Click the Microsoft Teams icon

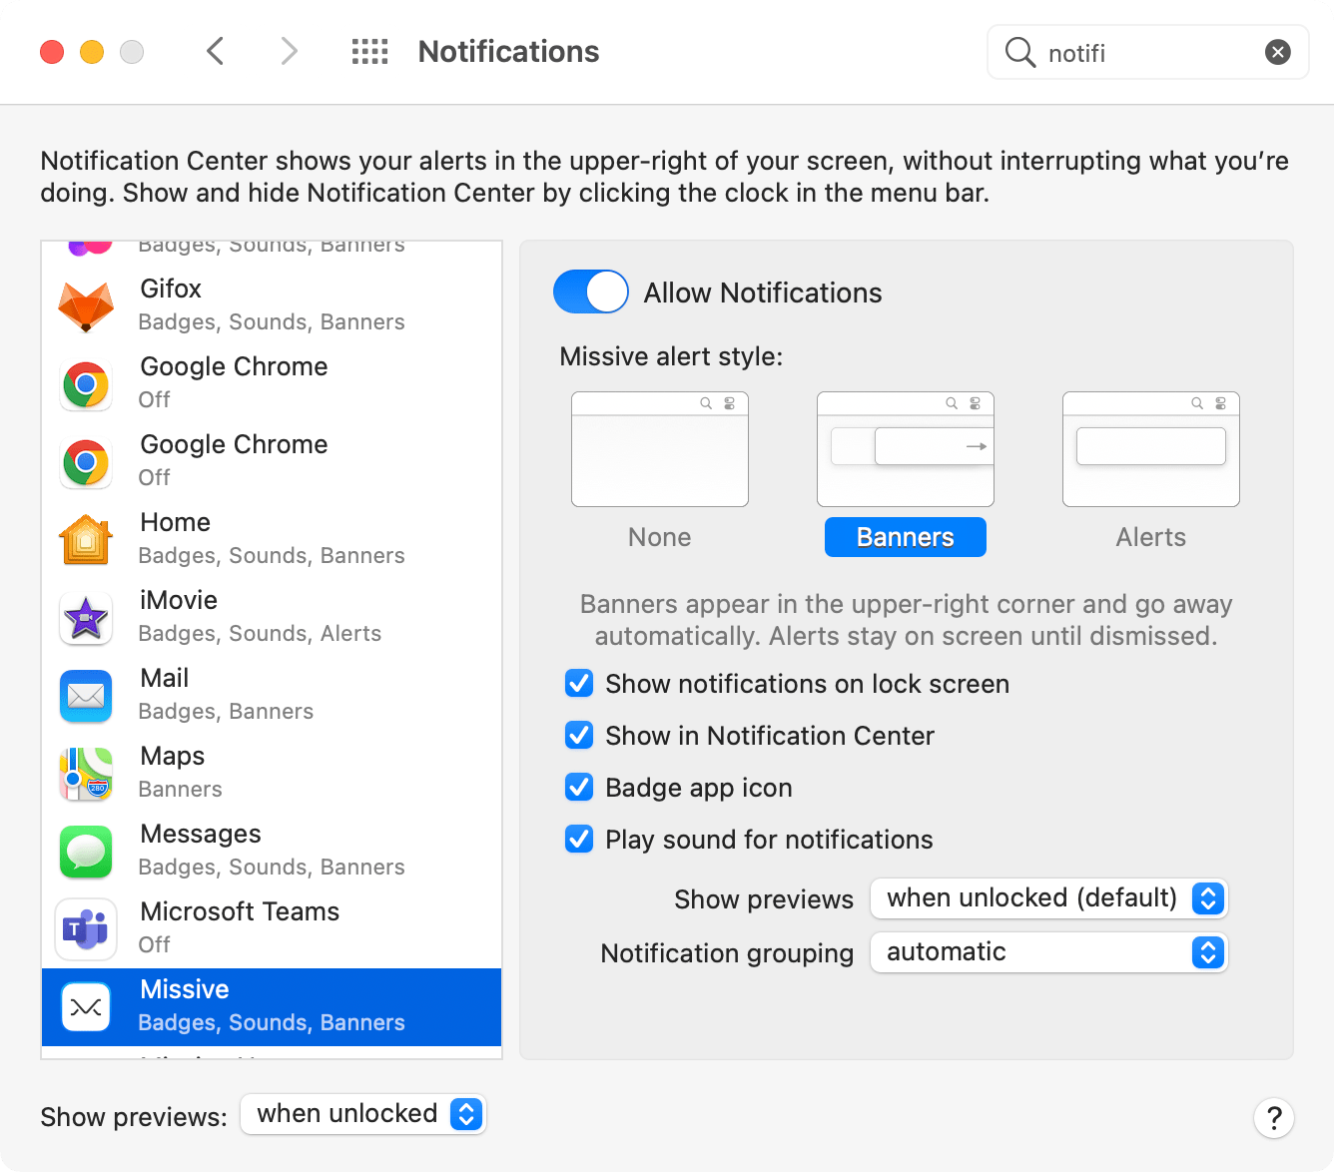coord(86,929)
